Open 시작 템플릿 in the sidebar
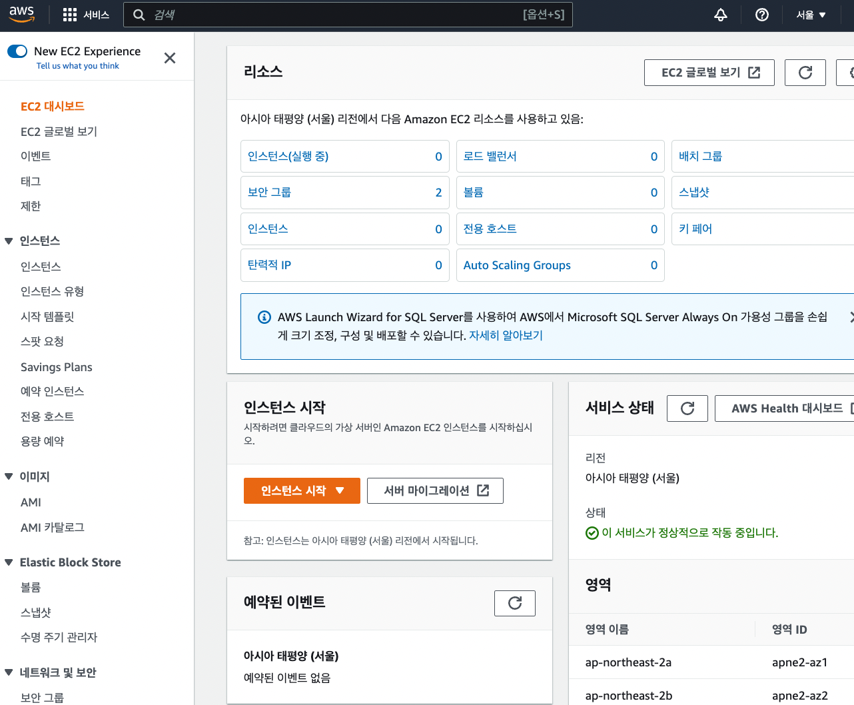854x705 pixels. 47,317
